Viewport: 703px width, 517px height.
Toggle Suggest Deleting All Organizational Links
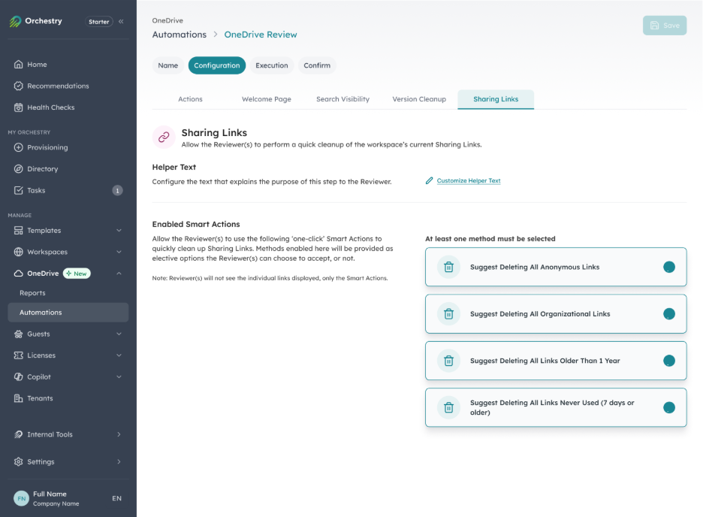pyautogui.click(x=669, y=314)
